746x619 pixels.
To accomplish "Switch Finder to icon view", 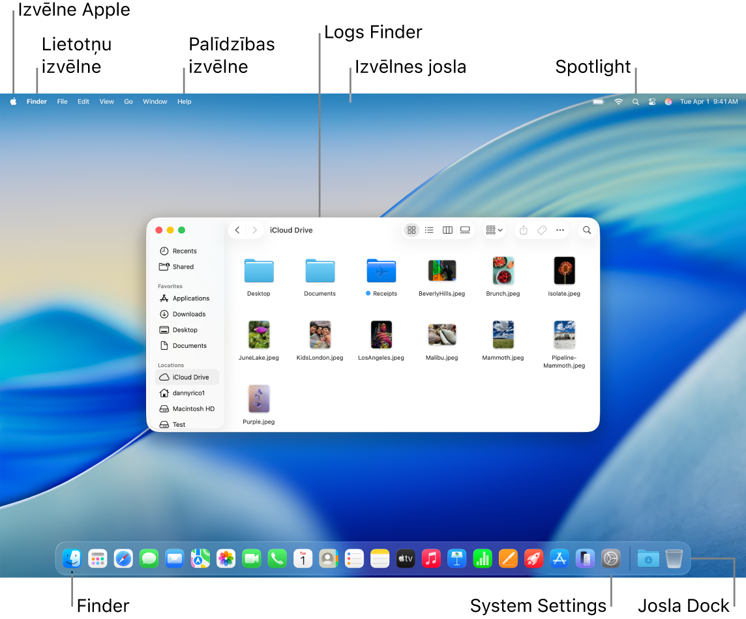I will coord(411,230).
